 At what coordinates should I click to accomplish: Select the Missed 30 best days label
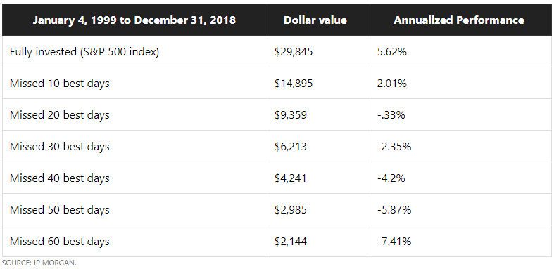59,147
